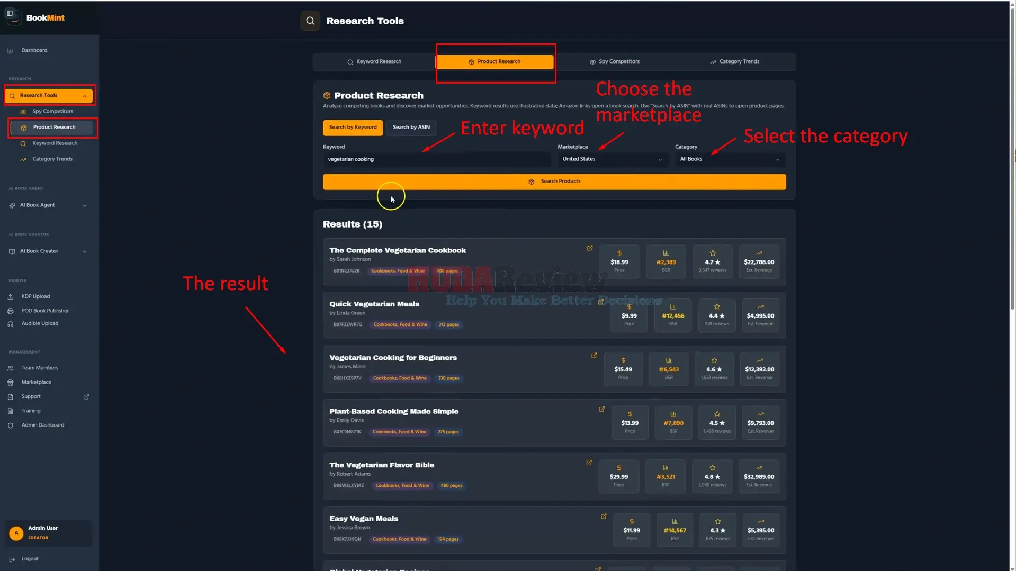Click the Research Tools search icon header
Image resolution: width=1016 pixels, height=571 pixels.
310,21
